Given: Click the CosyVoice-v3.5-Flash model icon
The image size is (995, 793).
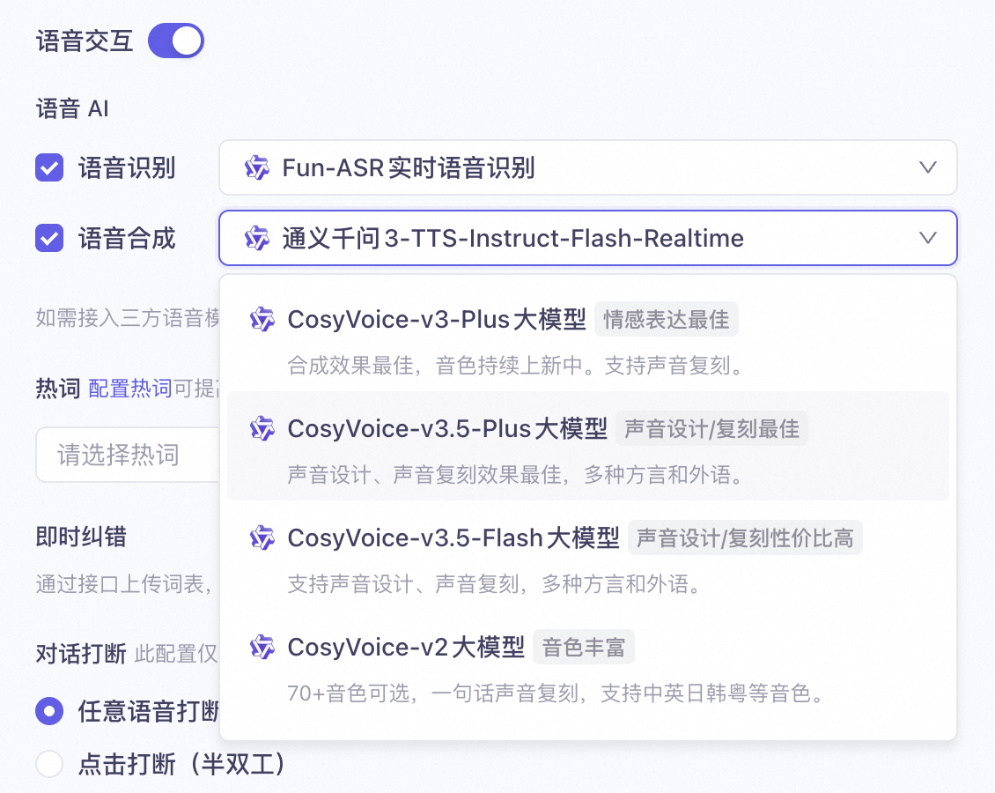Looking at the screenshot, I should (262, 537).
